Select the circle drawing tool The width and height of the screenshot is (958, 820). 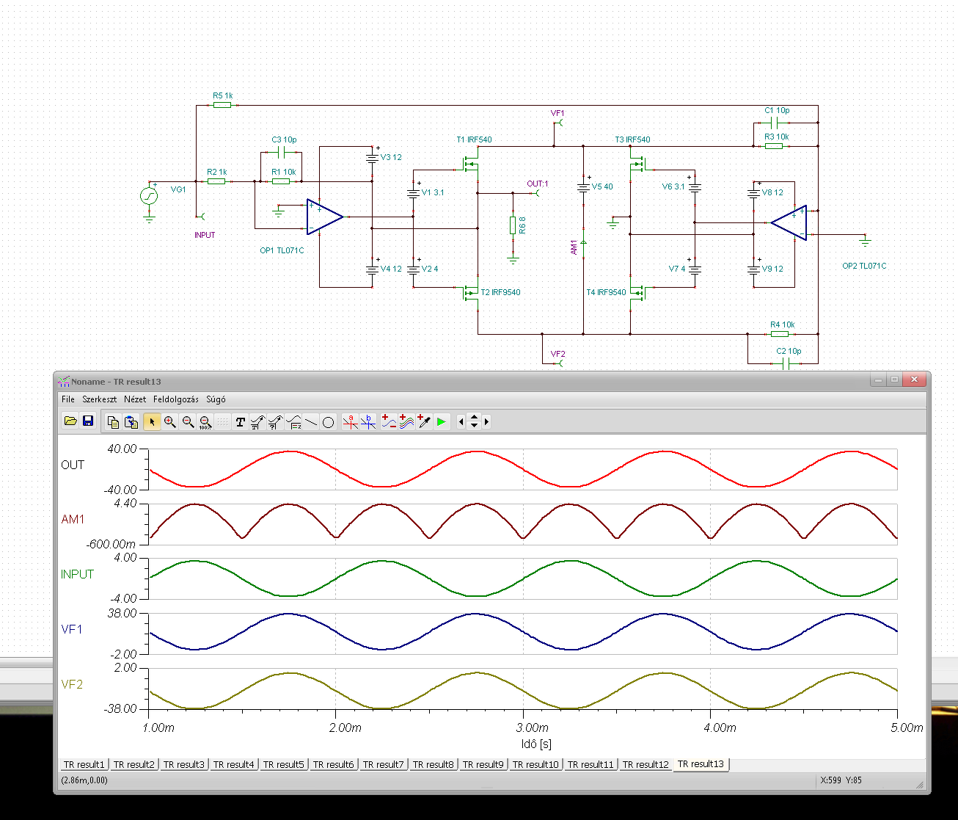pyautogui.click(x=329, y=421)
